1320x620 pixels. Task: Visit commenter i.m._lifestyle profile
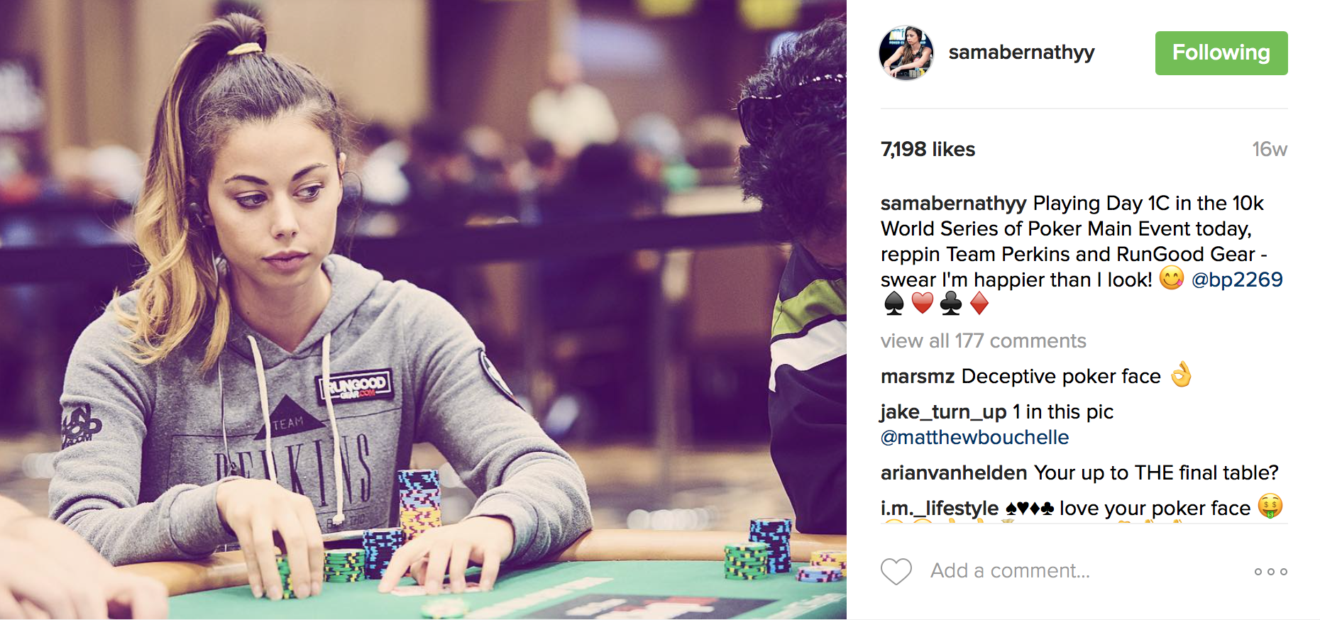[940, 508]
